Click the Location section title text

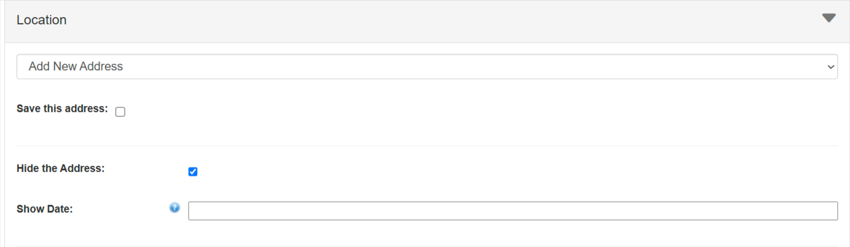coord(41,20)
